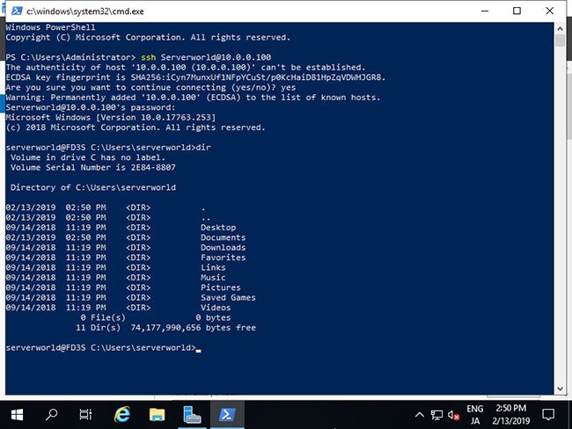572x429 pixels.
Task: Select the PowerShell taskbar button
Action: tap(227, 415)
